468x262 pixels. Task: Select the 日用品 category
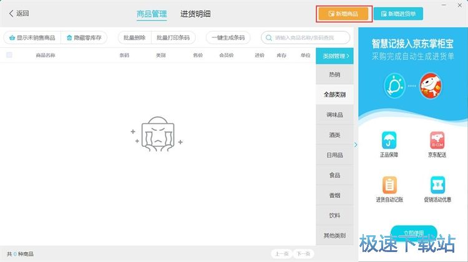tap(335, 155)
